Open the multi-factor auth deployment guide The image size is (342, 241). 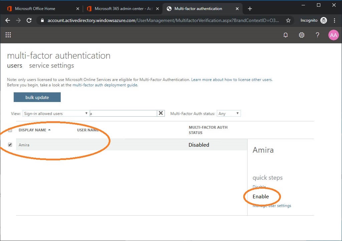(x=105, y=85)
